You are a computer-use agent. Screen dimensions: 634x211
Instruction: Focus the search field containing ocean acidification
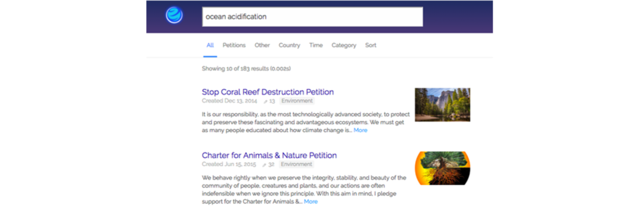(x=312, y=16)
